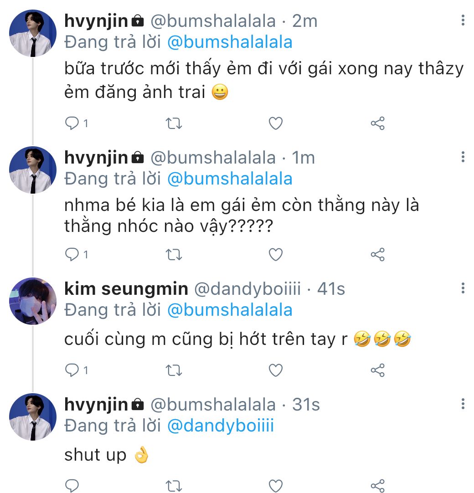Open hvynjin's avatar on the first tweet

[x=33, y=33]
